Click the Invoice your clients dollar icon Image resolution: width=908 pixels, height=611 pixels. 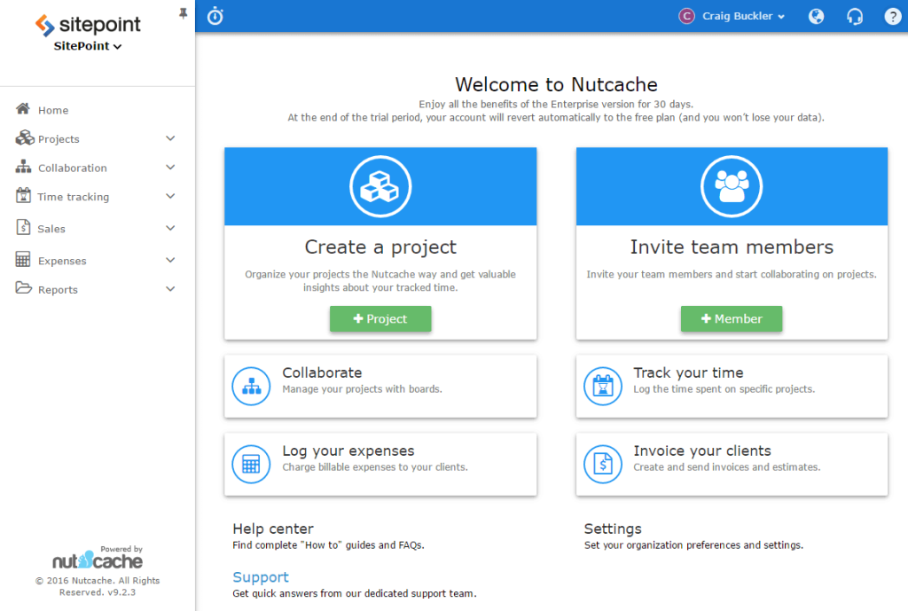[x=603, y=464]
